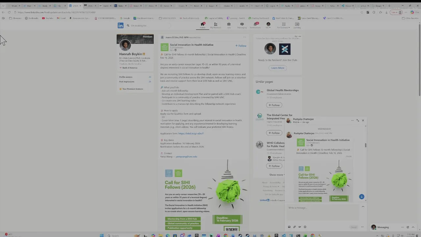Open the YouTube bookmark
This screenshot has width=421, height=237.
(47, 18)
